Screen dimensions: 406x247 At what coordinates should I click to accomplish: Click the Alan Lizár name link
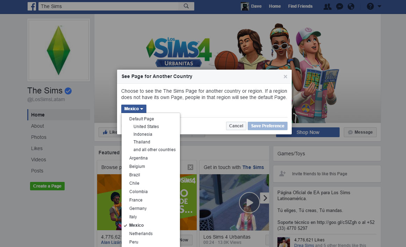point(111,242)
